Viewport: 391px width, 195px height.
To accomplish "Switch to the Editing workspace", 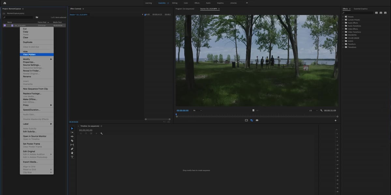I will tap(175, 3).
